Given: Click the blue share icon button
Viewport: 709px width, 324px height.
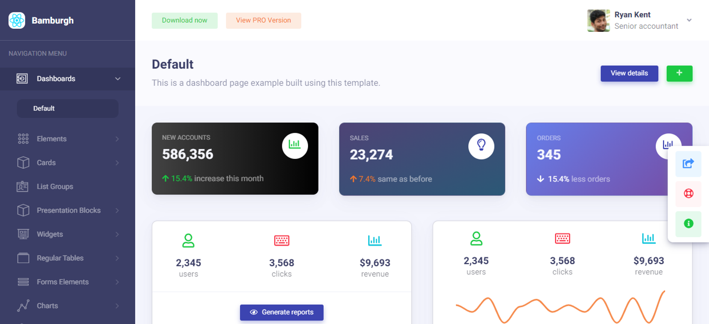Looking at the screenshot, I should (688, 164).
